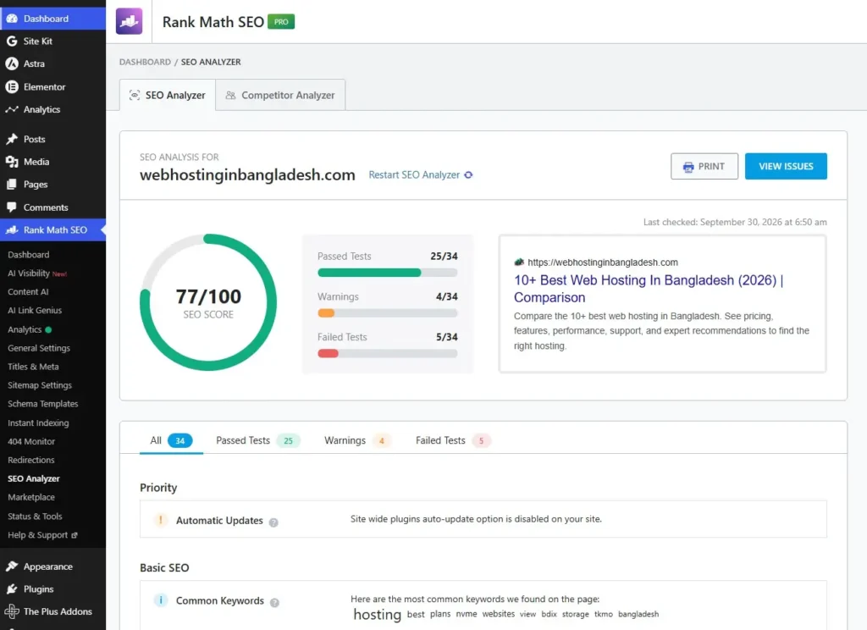
Task: Click the Pages document icon
Action: click(x=12, y=185)
